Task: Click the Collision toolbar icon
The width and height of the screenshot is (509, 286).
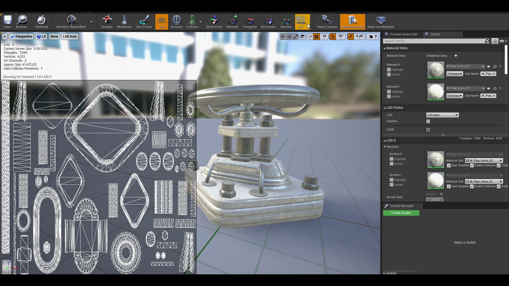Action: click(192, 22)
